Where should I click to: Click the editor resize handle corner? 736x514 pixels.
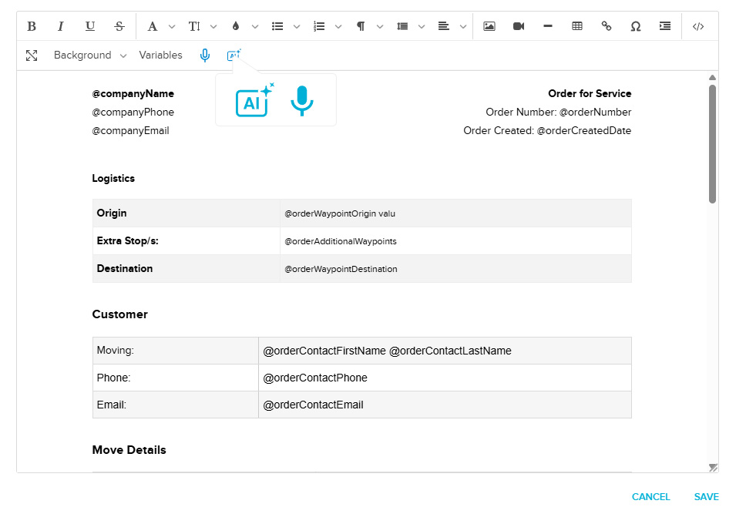pyautogui.click(x=713, y=468)
